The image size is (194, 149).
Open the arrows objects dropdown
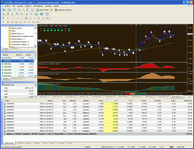click(48, 18)
